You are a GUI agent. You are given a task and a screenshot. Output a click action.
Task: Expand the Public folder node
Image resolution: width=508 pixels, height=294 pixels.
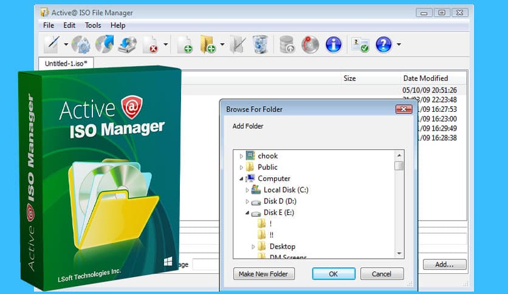click(241, 168)
